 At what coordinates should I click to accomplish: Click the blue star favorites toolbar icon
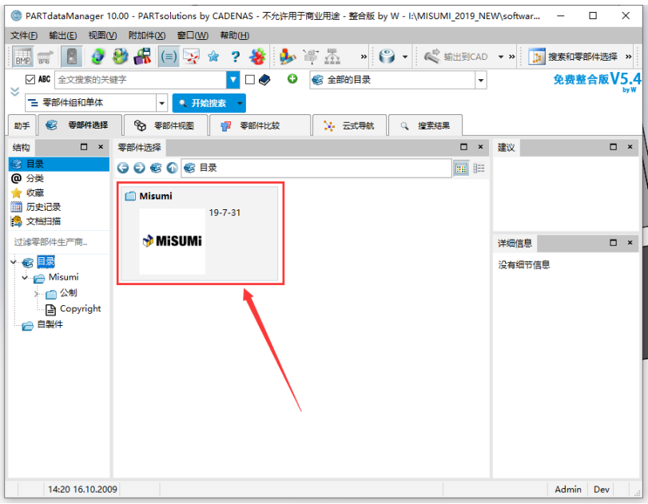(213, 57)
